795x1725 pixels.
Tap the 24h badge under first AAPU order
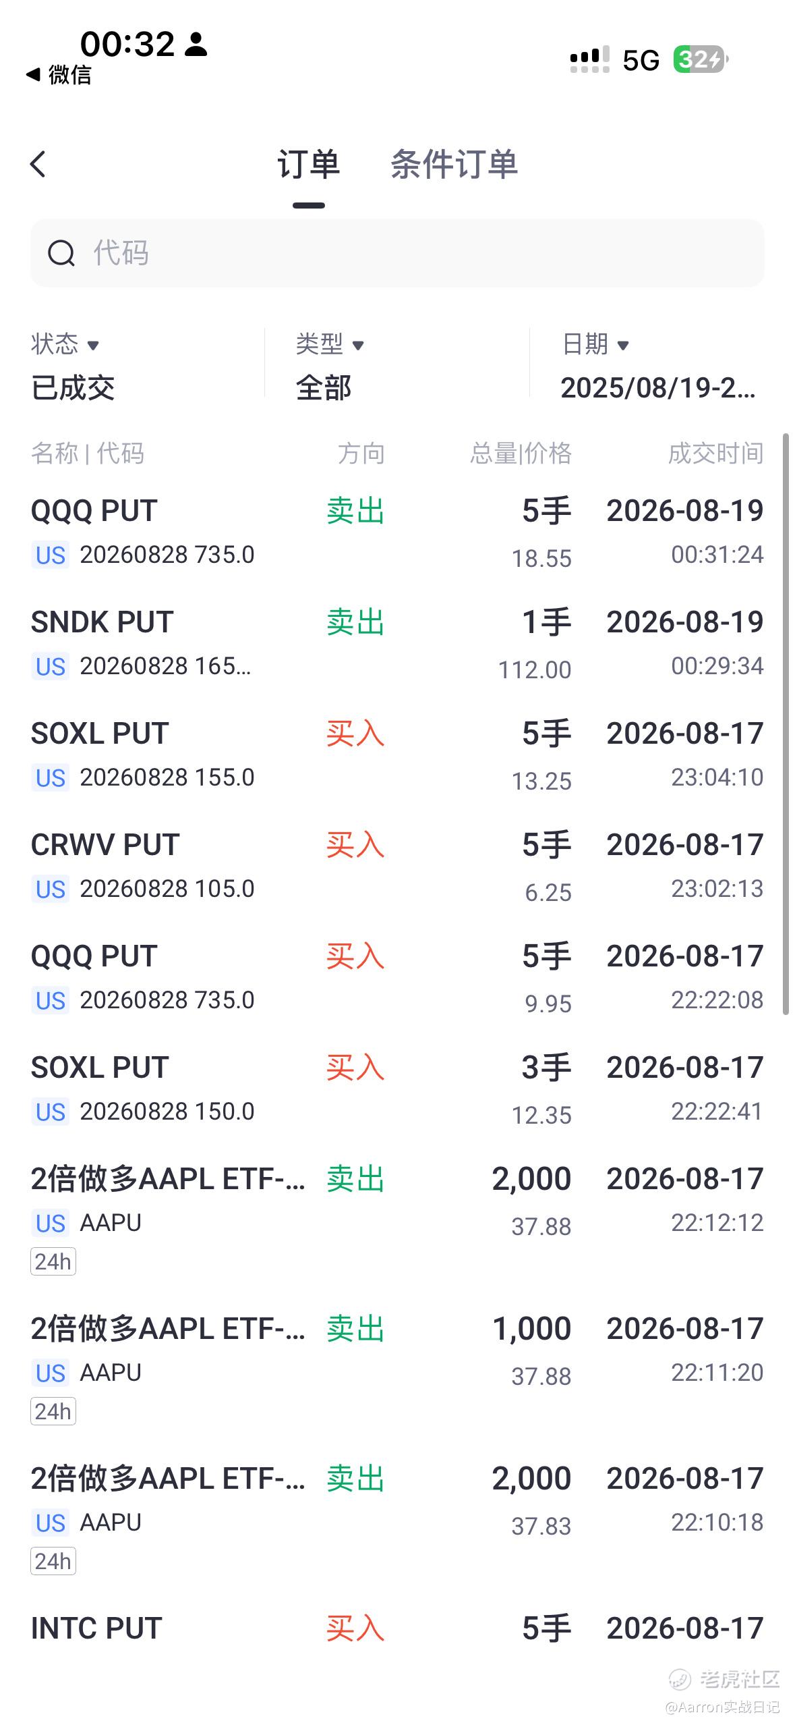pos(53,1261)
